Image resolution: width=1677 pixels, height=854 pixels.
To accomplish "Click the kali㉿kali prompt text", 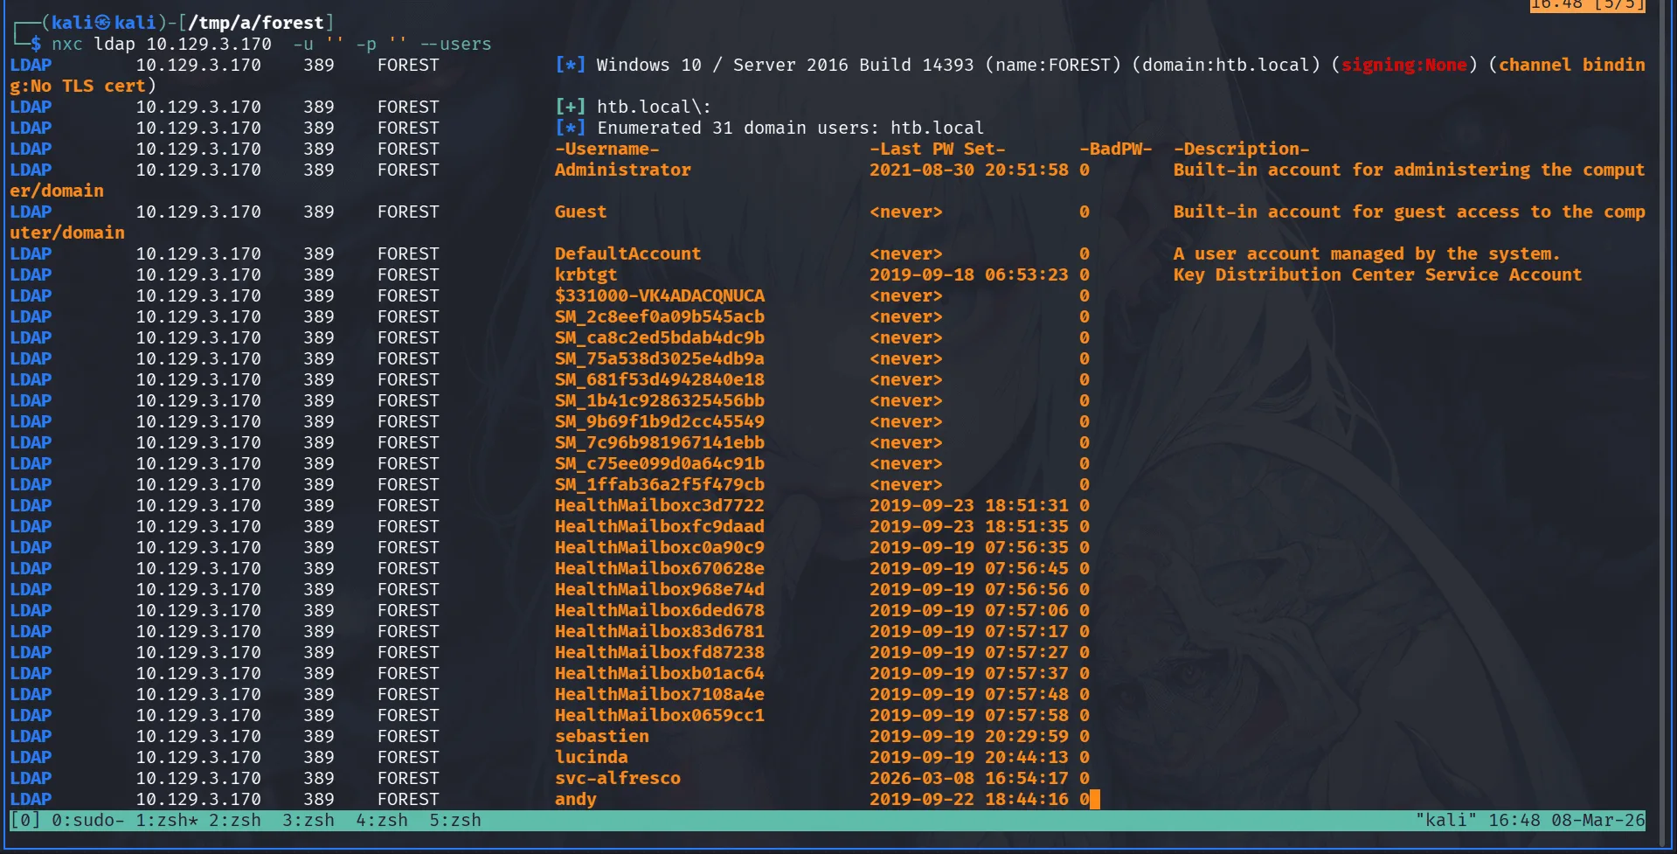I will click(103, 23).
